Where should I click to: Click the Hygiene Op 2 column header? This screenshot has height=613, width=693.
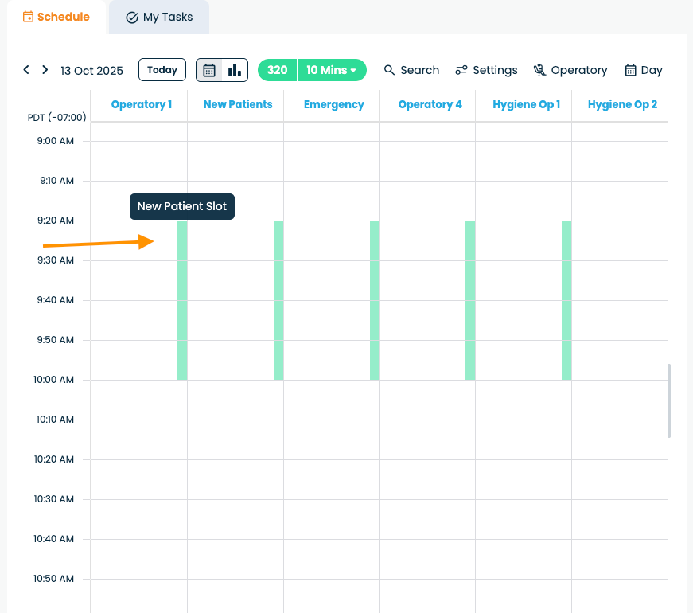pyautogui.click(x=622, y=104)
